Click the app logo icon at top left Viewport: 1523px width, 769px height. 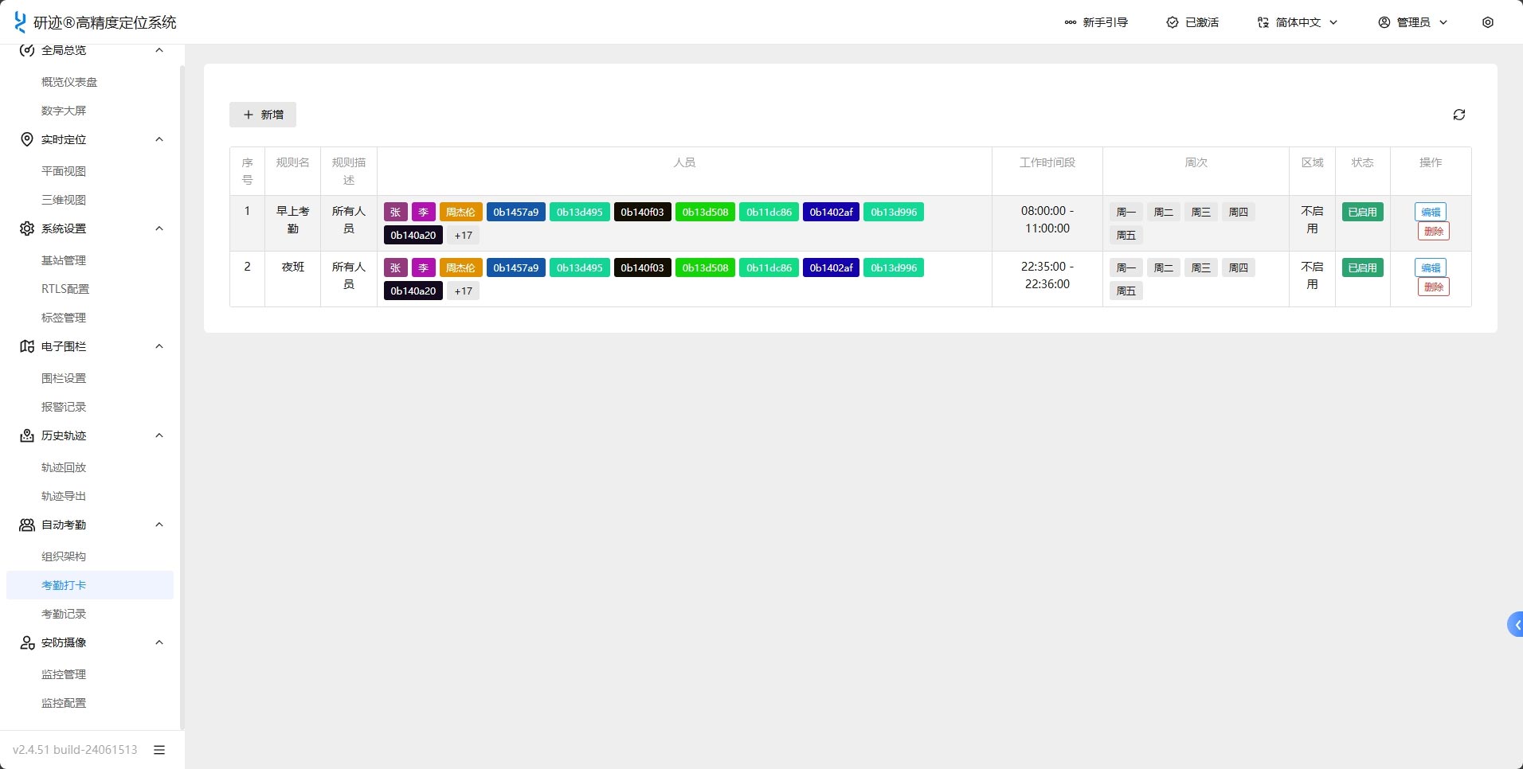tap(20, 22)
